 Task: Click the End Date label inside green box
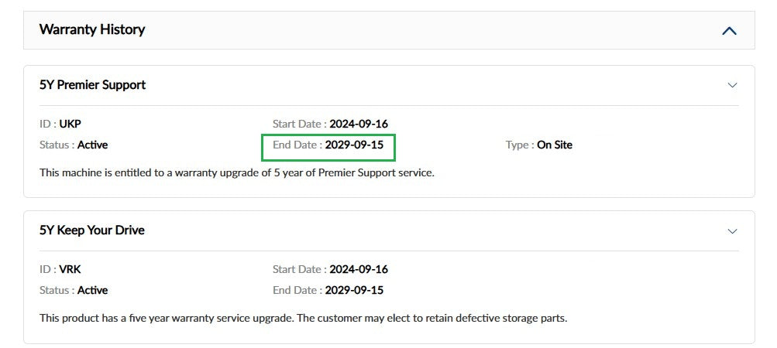tap(297, 145)
